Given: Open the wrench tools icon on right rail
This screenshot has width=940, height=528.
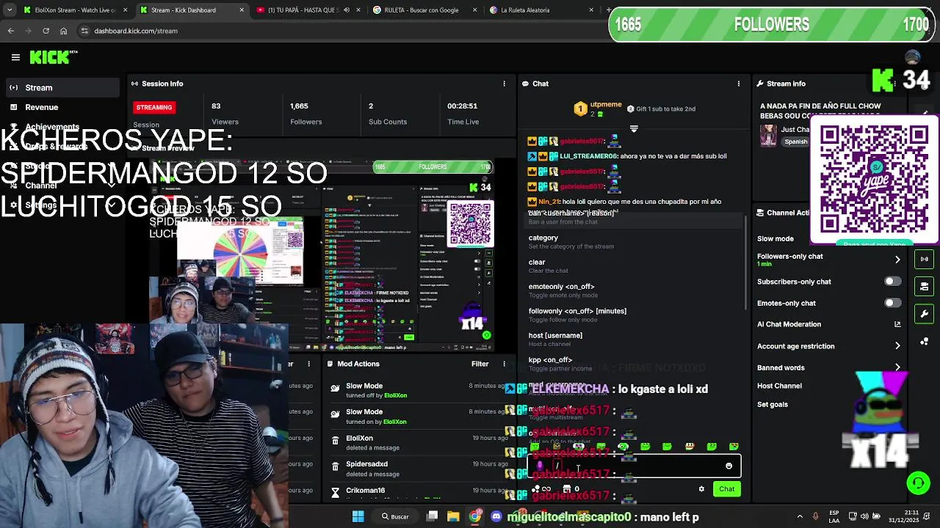Looking at the screenshot, I should [x=925, y=314].
